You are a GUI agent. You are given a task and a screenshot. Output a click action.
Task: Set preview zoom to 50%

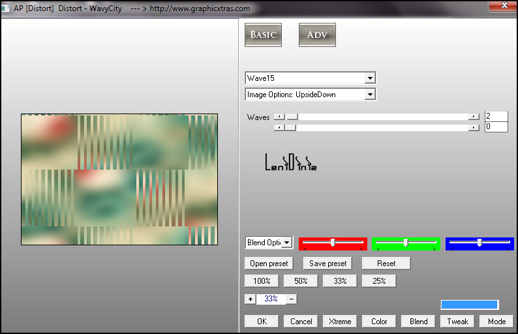point(301,281)
